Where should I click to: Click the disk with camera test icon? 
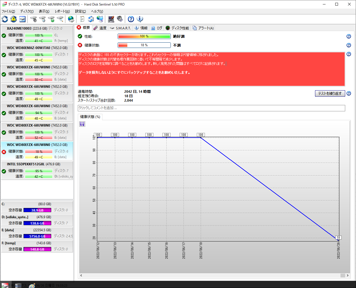(x=33, y=19)
